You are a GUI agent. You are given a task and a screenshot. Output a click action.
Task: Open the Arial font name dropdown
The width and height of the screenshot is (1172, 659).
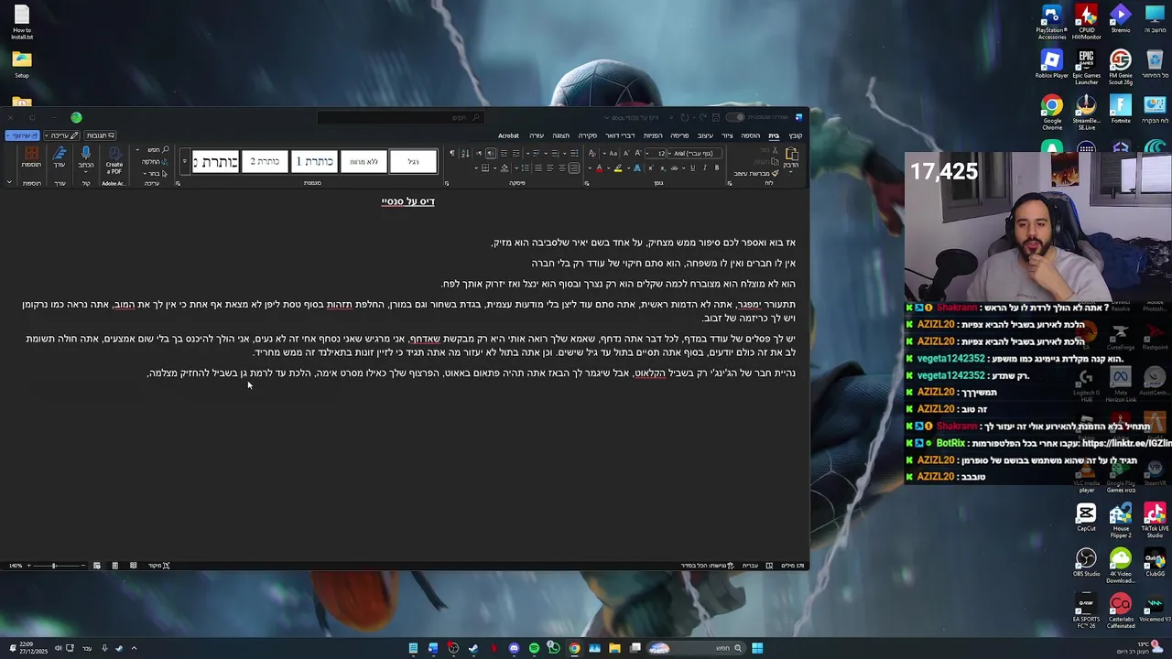669,154
